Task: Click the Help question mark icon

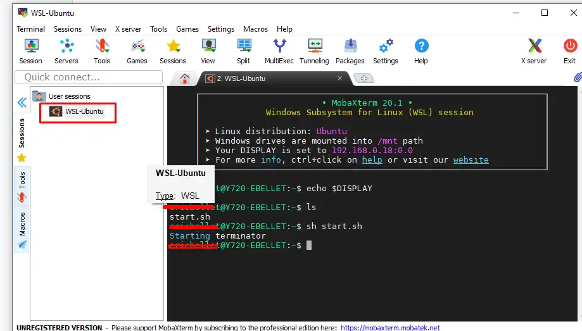Action: [x=421, y=46]
